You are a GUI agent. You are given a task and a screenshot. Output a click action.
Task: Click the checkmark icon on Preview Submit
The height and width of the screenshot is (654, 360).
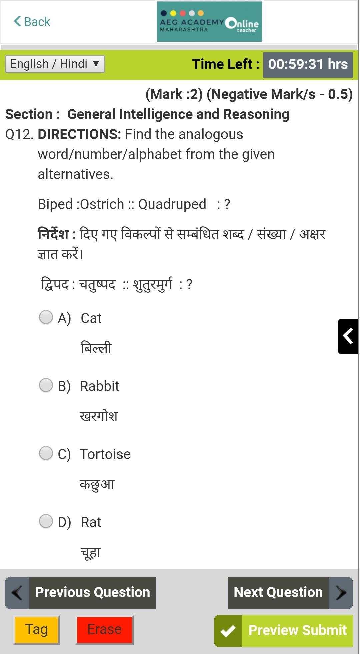(228, 631)
